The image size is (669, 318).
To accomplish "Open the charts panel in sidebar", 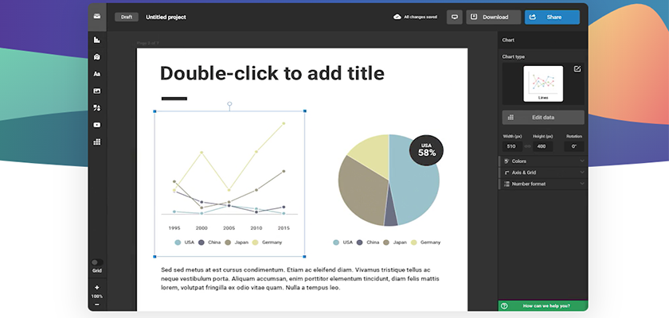I will point(97,40).
